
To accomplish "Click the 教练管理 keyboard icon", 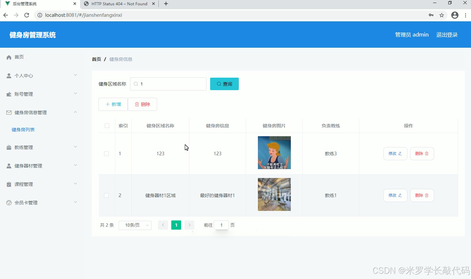I will [x=8, y=147].
